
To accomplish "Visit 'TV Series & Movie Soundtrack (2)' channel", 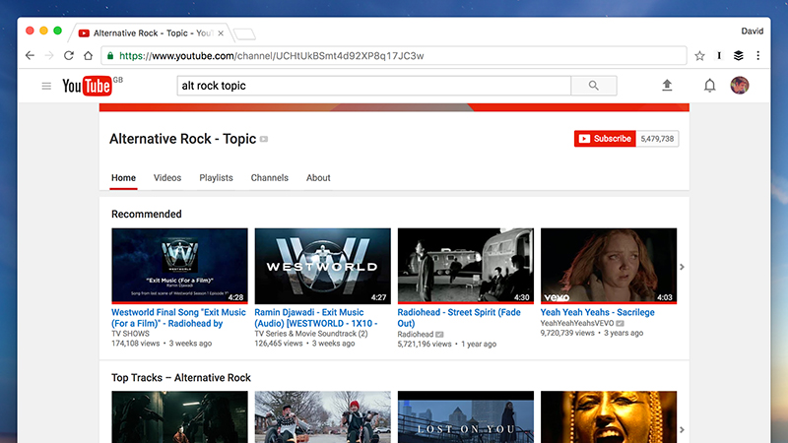I will coord(311,334).
